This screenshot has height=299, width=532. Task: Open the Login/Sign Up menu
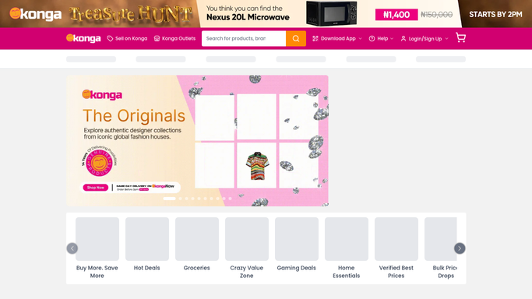pyautogui.click(x=425, y=39)
